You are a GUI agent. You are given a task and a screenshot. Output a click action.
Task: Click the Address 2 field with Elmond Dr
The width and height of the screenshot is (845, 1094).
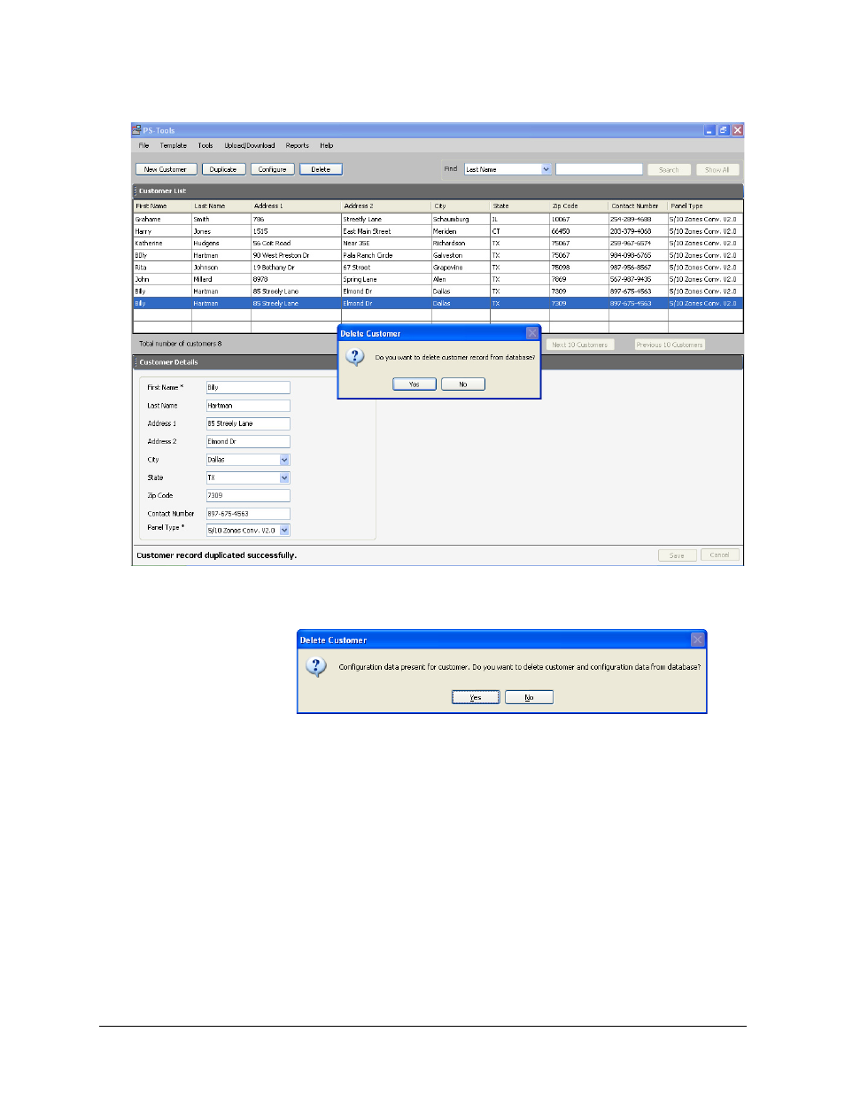click(248, 441)
